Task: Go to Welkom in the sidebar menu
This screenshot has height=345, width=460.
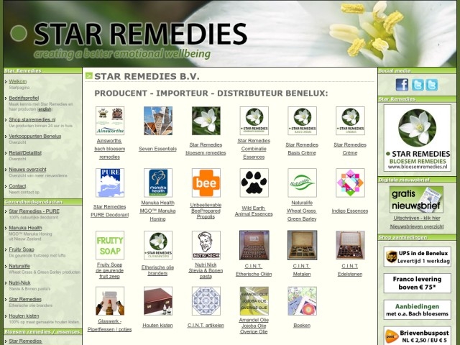Action: tap(17, 81)
